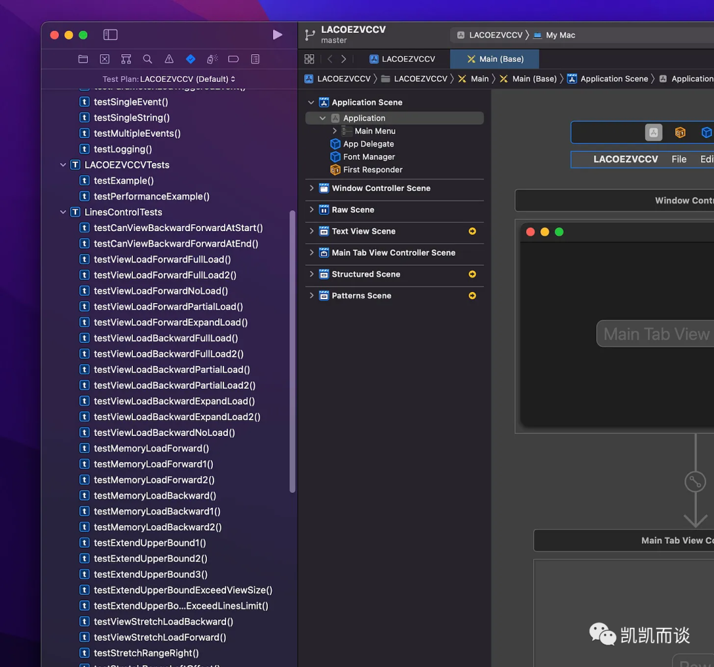714x667 pixels.
Task: Collapse the LACOEZVCCVTests group
Action: [63, 164]
